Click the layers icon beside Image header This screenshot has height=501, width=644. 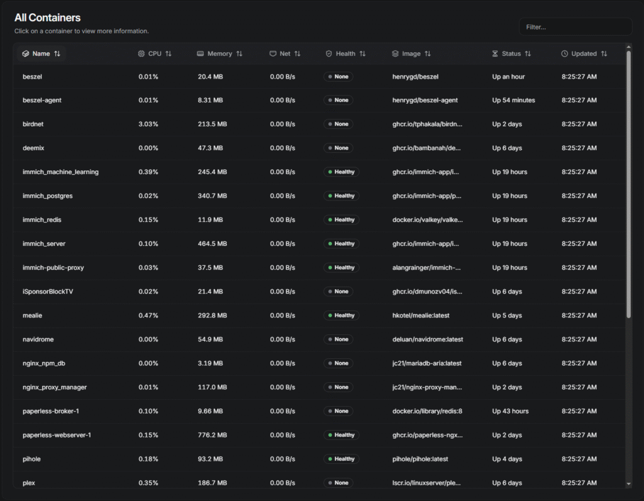point(395,54)
